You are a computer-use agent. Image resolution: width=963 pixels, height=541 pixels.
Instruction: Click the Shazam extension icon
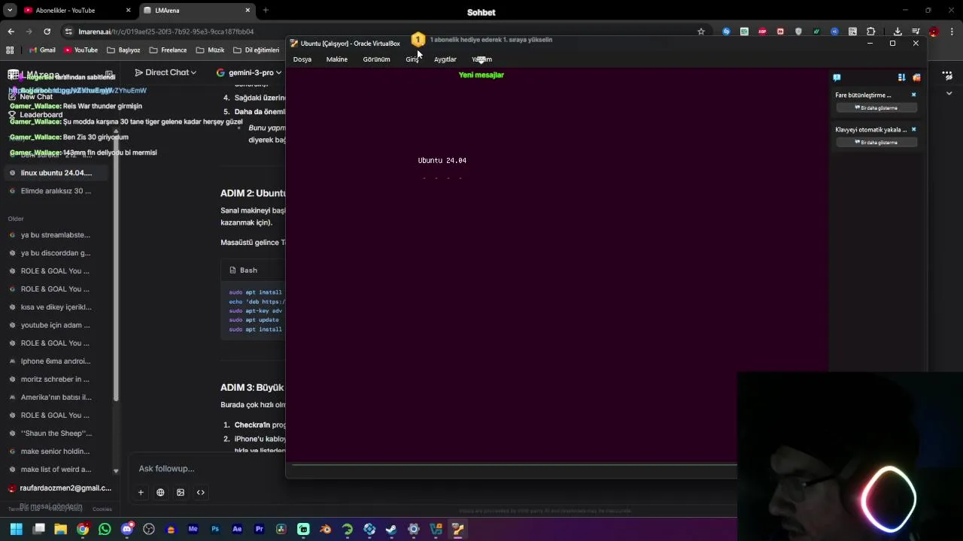pyautogui.click(x=726, y=32)
